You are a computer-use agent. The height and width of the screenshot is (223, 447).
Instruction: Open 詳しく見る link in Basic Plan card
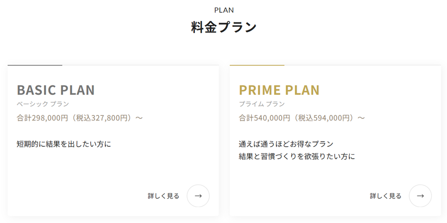(163, 196)
